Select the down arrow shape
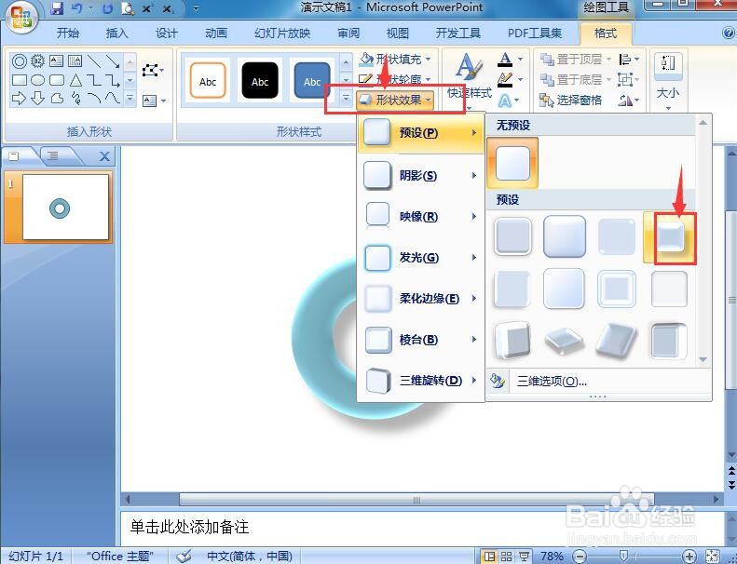 tap(38, 98)
